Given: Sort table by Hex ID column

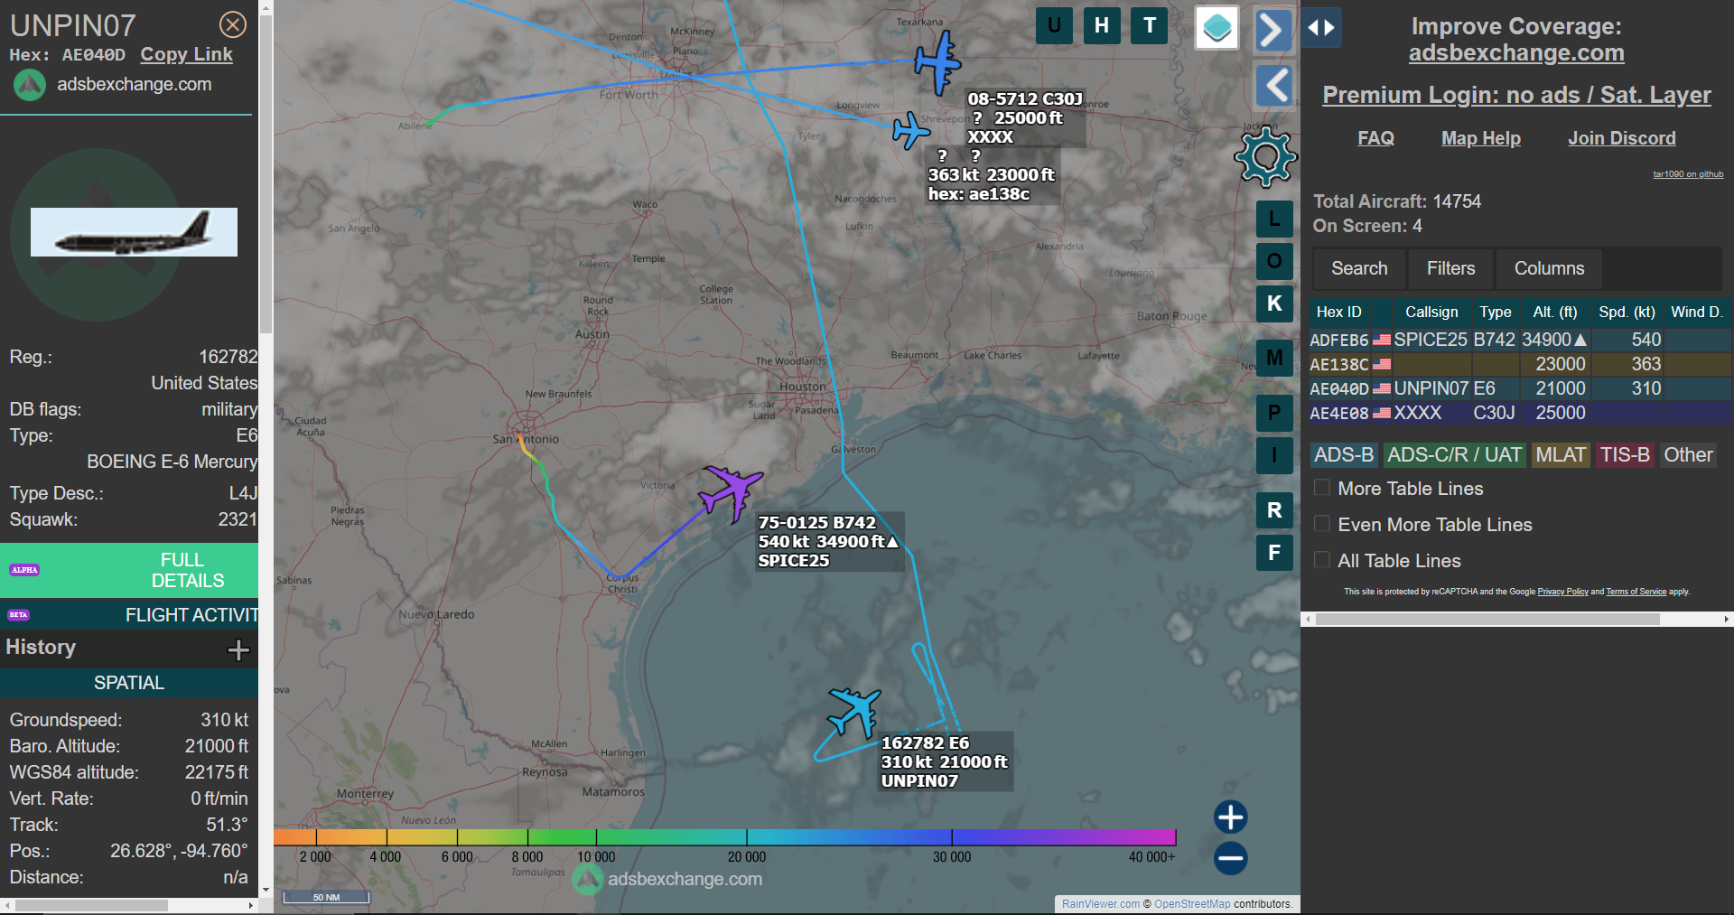Looking at the screenshot, I should pyautogui.click(x=1338, y=312).
